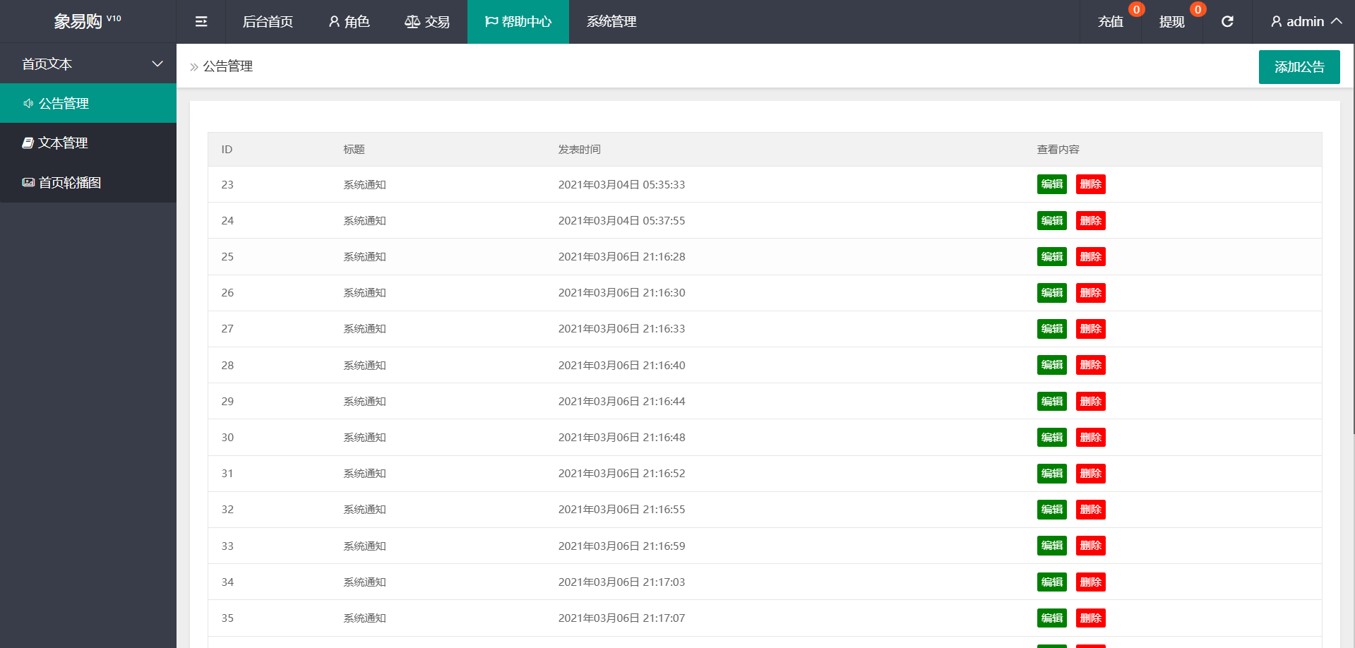Delete announcement ID 29
The height and width of the screenshot is (648, 1355).
coord(1091,401)
